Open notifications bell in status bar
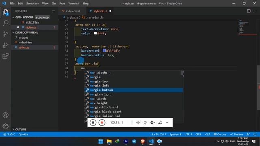260x146 pixels. [255, 134]
